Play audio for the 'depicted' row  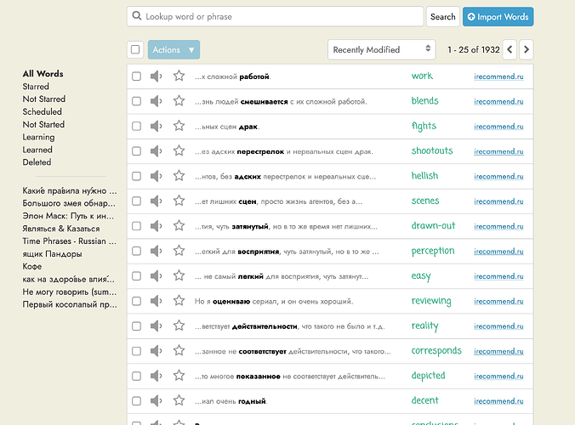click(156, 376)
